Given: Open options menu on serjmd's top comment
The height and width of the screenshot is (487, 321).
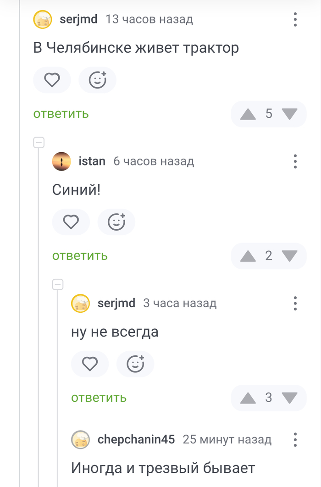Looking at the screenshot, I should [x=295, y=20].
